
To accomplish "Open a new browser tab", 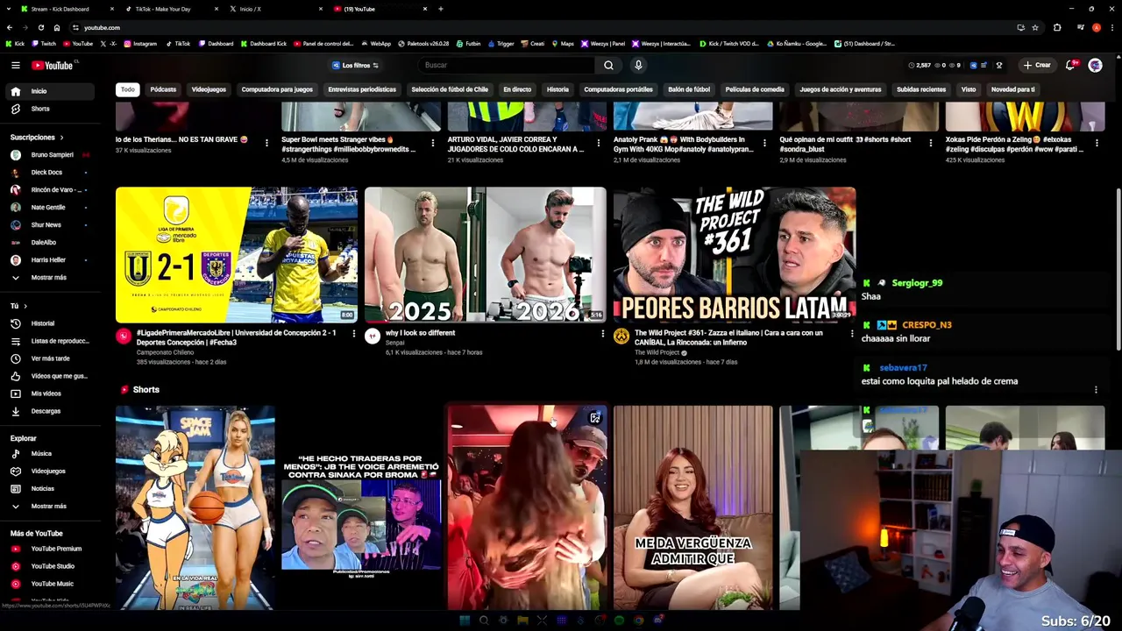I will coord(441,9).
